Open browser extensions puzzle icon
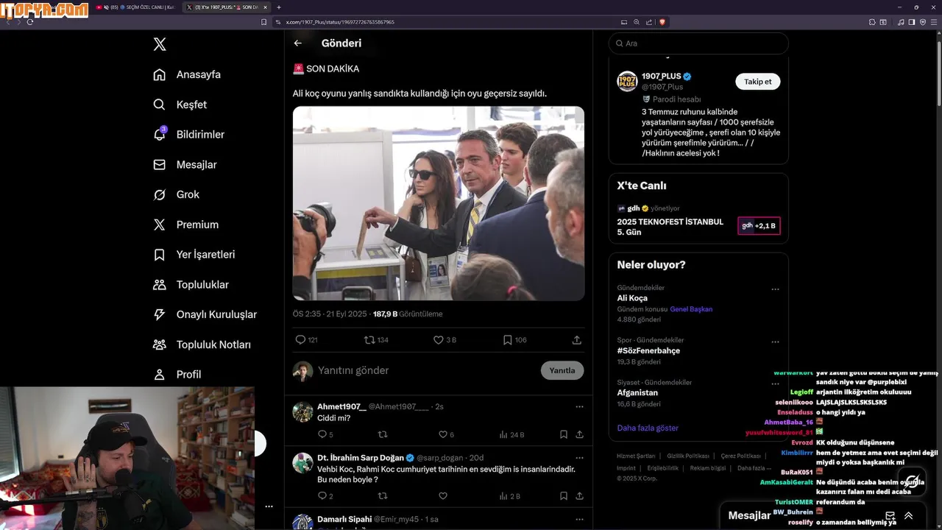The image size is (942, 530). (x=872, y=22)
